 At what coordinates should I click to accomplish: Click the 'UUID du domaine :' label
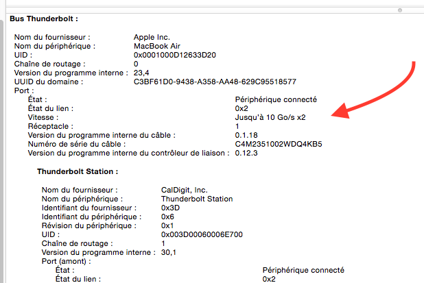[x=49, y=82]
